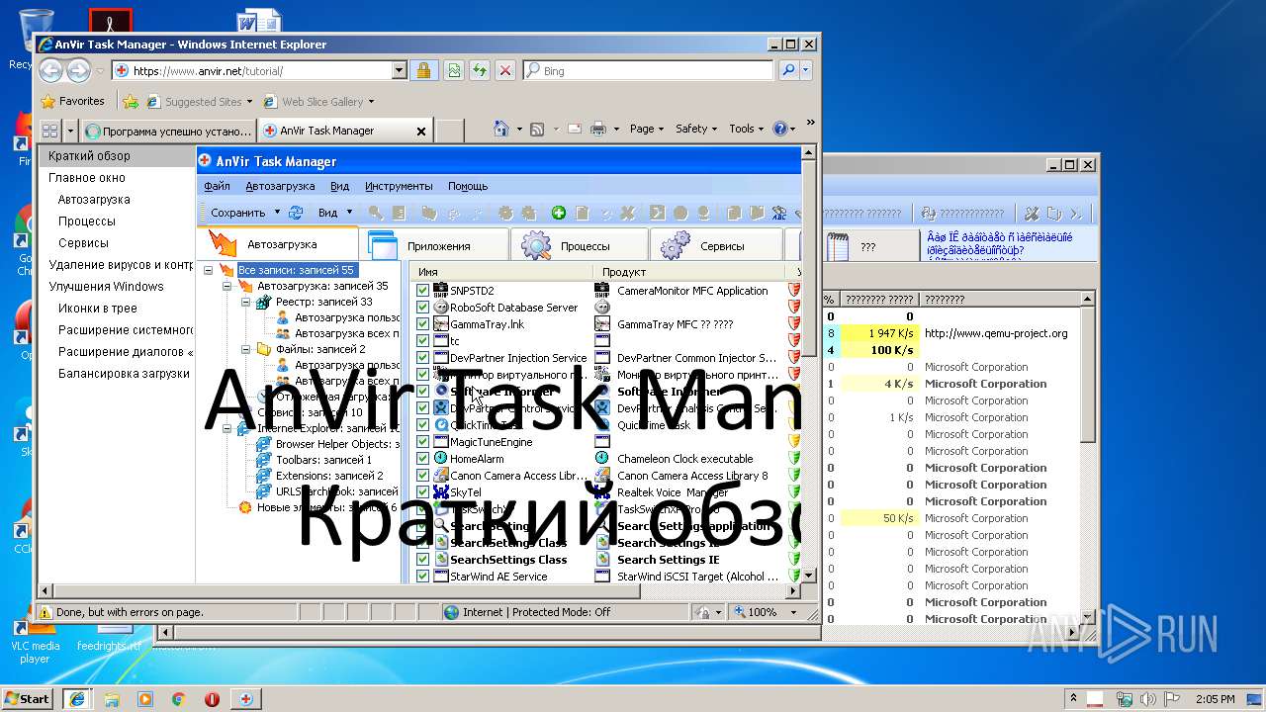1266x712 pixels.
Task: Open the search provider dropdown arrow
Action: point(806,70)
